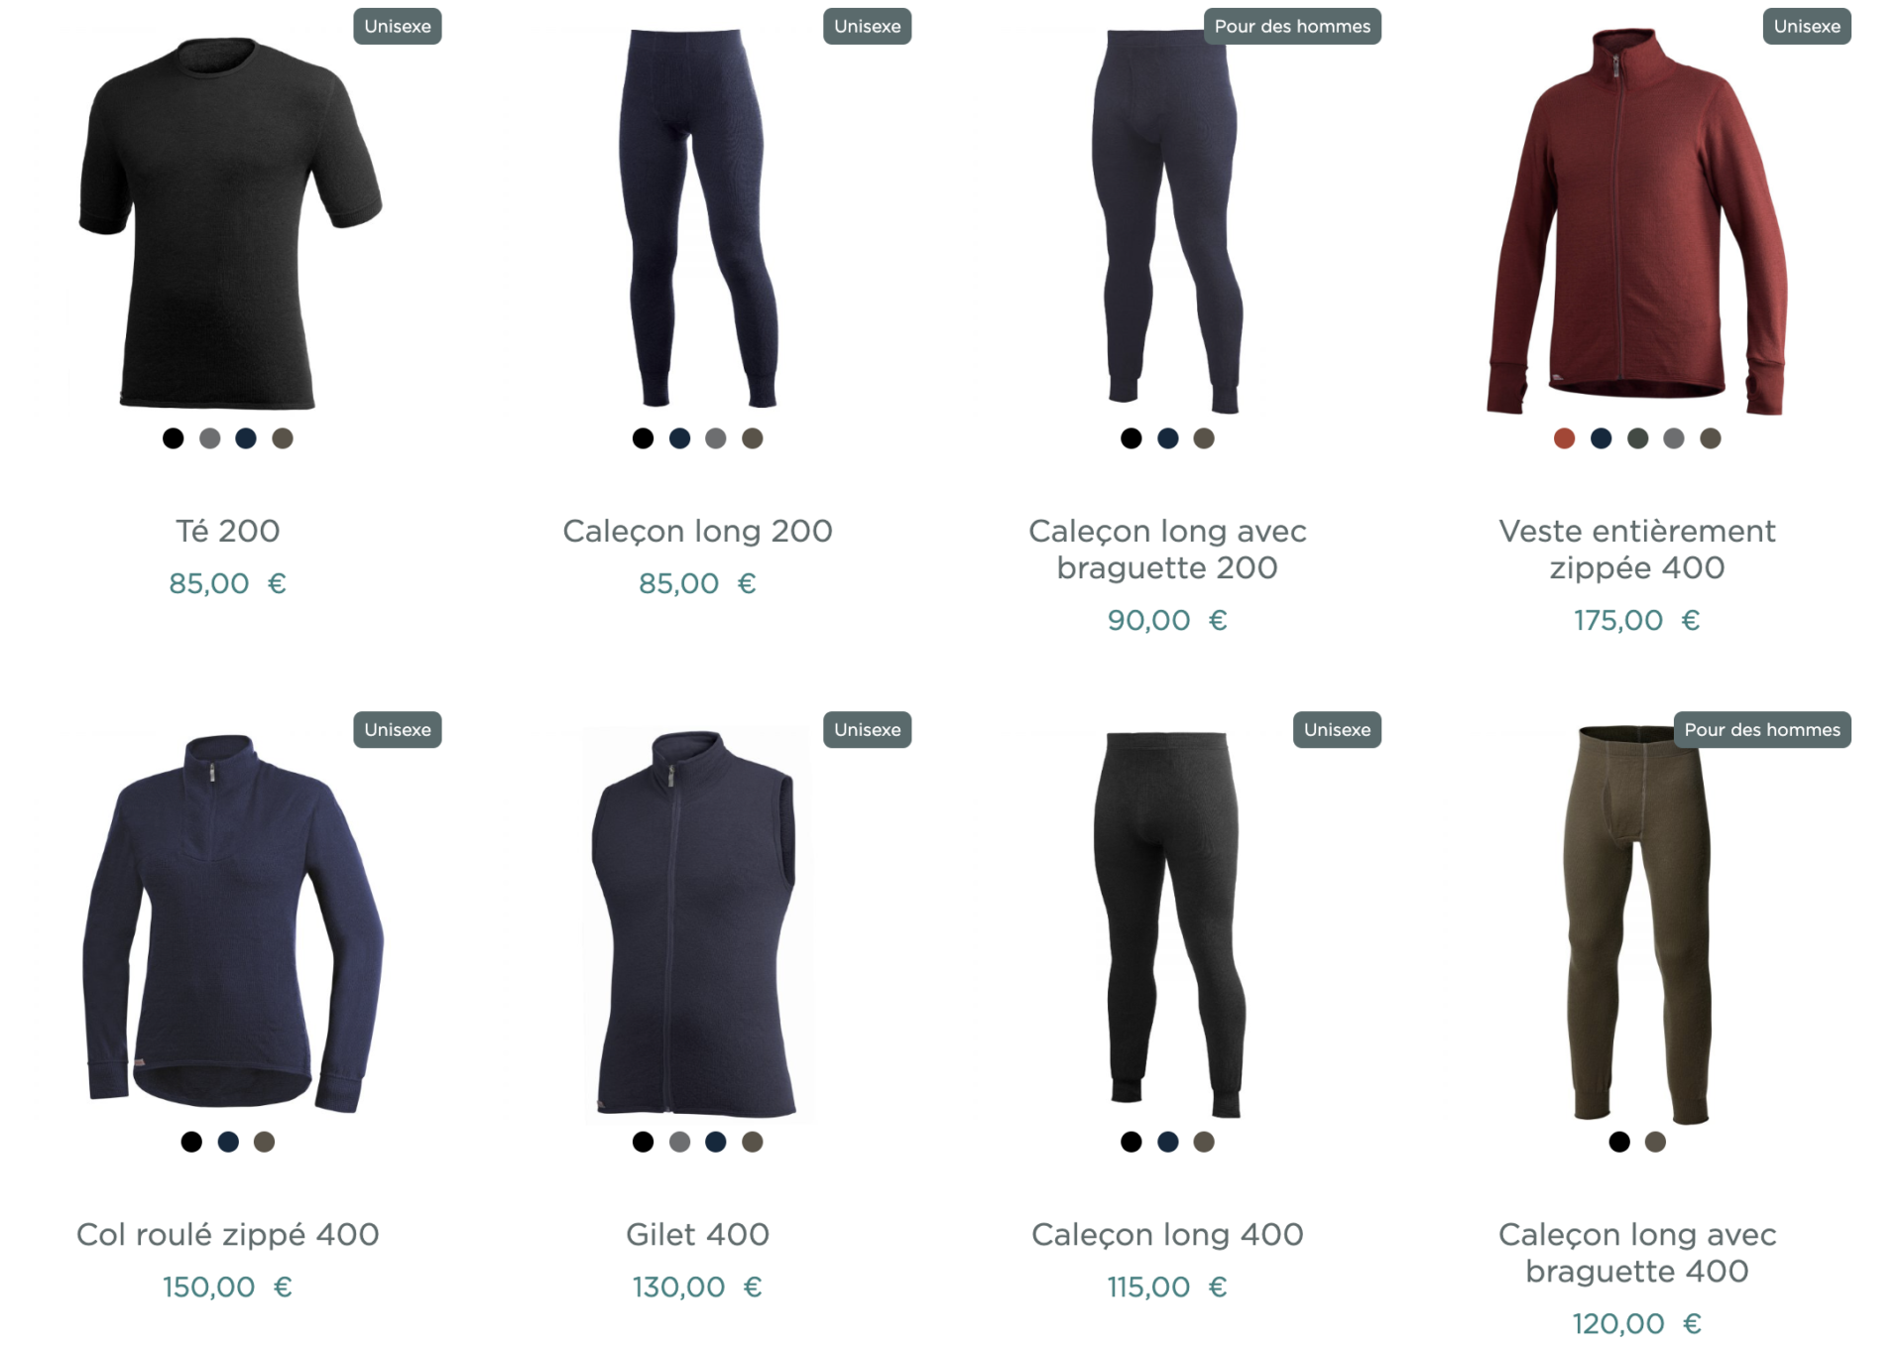
Task: Click the Unisexe badge on Té 200
Action: 398,27
